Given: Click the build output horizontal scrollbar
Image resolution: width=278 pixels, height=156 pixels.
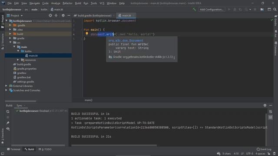Looking at the screenshot, I should coord(114,146).
